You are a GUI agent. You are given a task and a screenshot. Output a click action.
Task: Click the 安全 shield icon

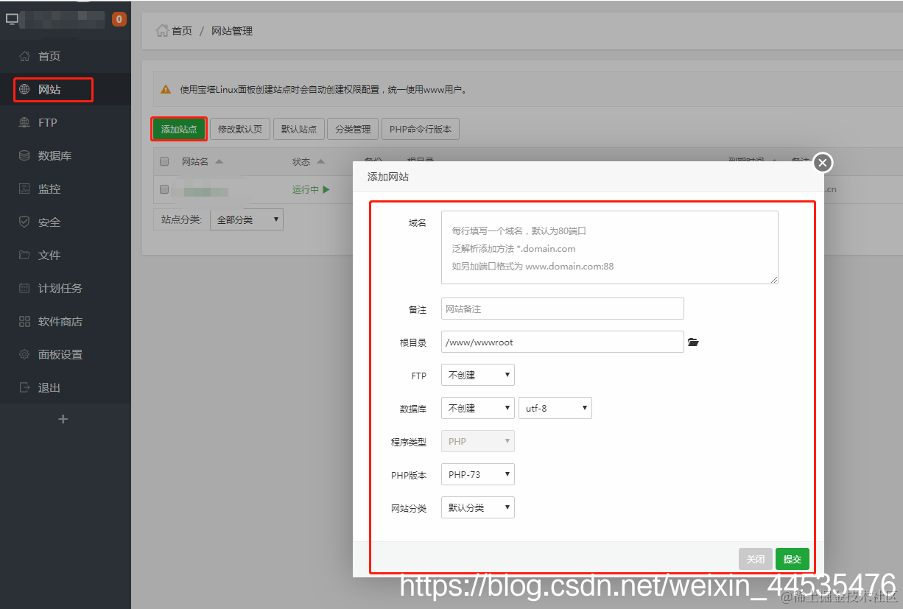click(24, 222)
